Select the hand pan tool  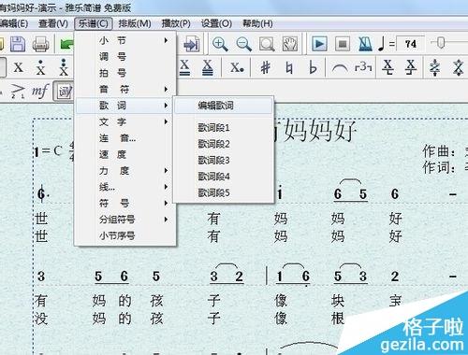click(290, 44)
